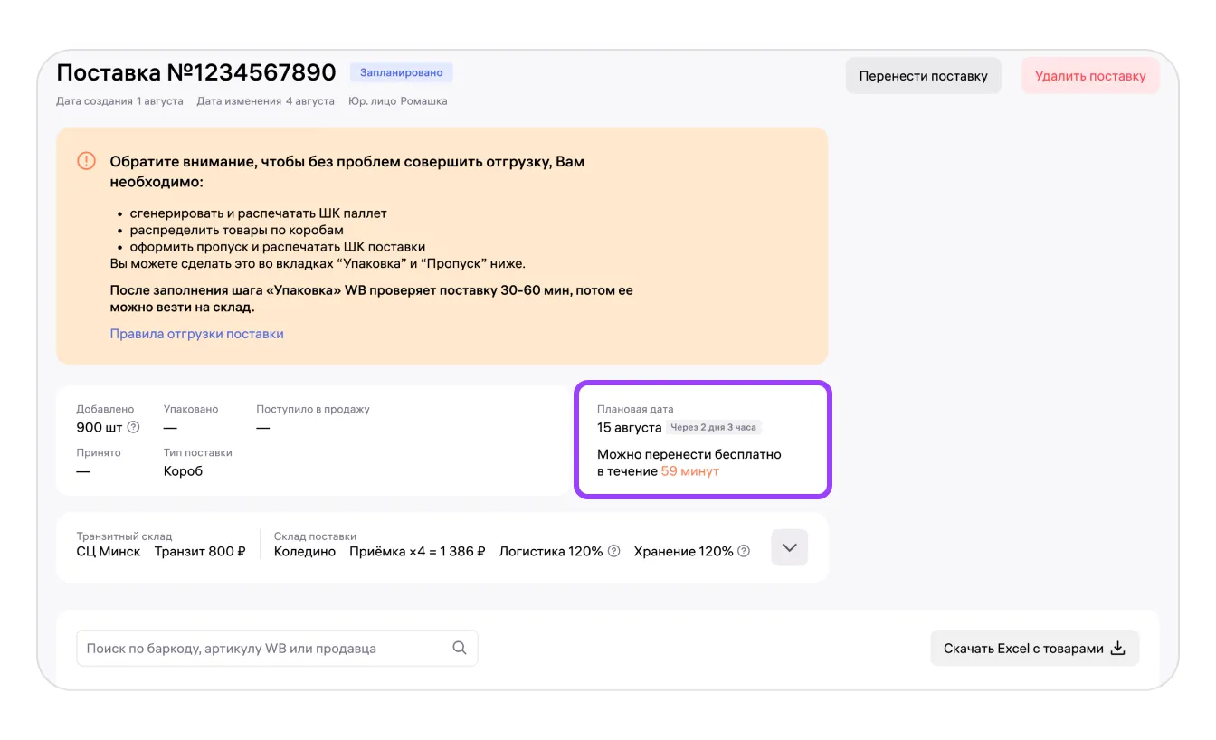Download goods list via Скачать Excel с товарами
Viewport: 1216px width, 740px height.
[x=1034, y=648]
